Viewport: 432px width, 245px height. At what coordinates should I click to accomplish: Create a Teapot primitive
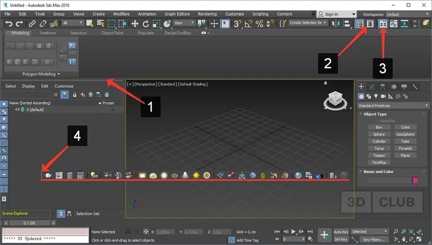[x=379, y=155]
